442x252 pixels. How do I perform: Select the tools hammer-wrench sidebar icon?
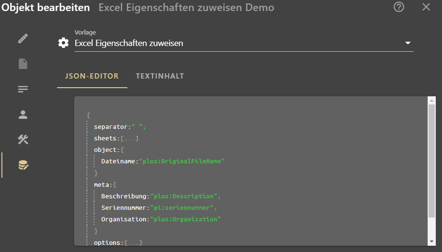coord(23,139)
